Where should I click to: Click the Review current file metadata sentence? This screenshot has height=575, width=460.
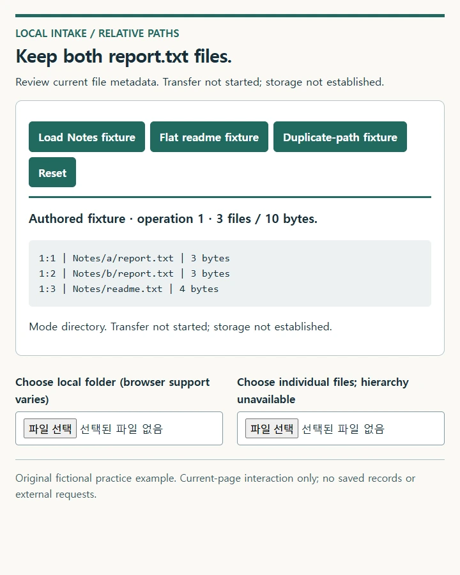tap(199, 82)
